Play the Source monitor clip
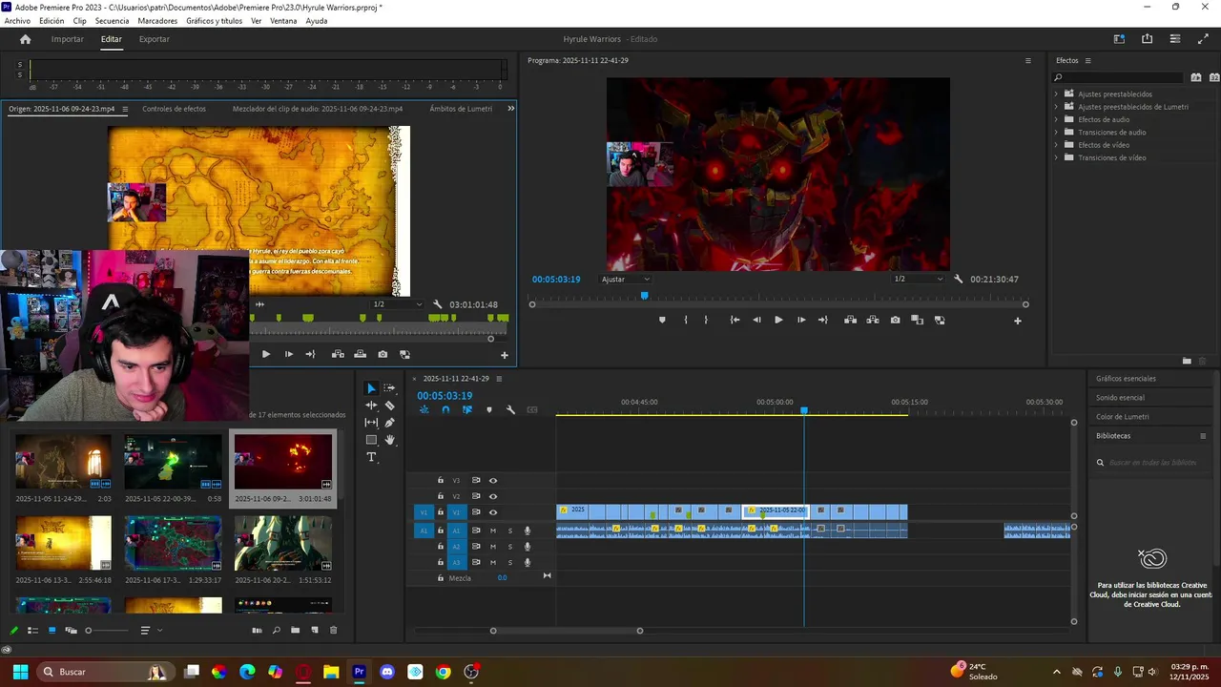Screen dimensions: 1221x687 (x=266, y=354)
